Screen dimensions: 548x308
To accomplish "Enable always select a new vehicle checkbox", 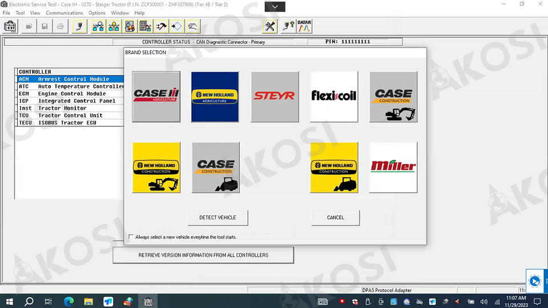I will tap(131, 237).
